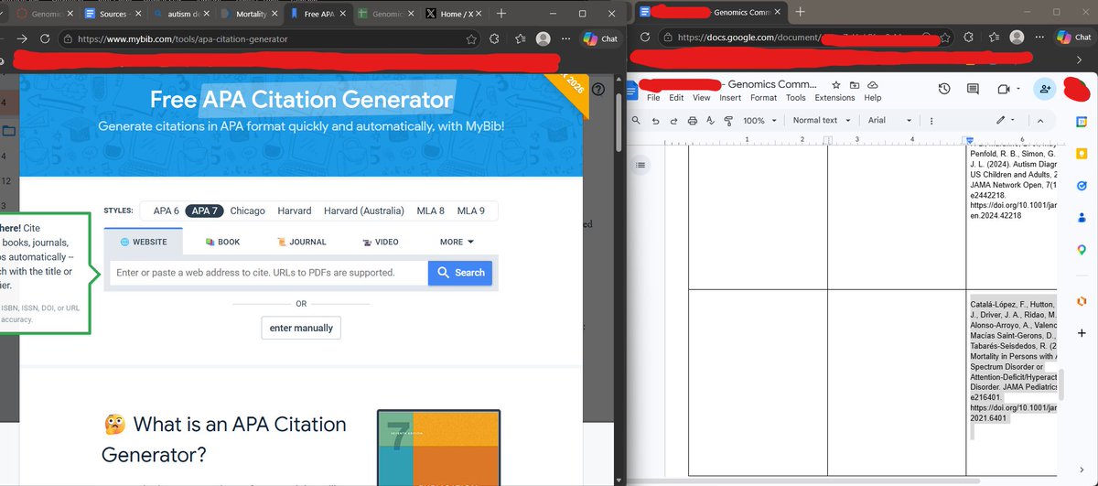1098x486 pixels.
Task: Print the document from the Docs toolbar
Action: click(x=693, y=120)
